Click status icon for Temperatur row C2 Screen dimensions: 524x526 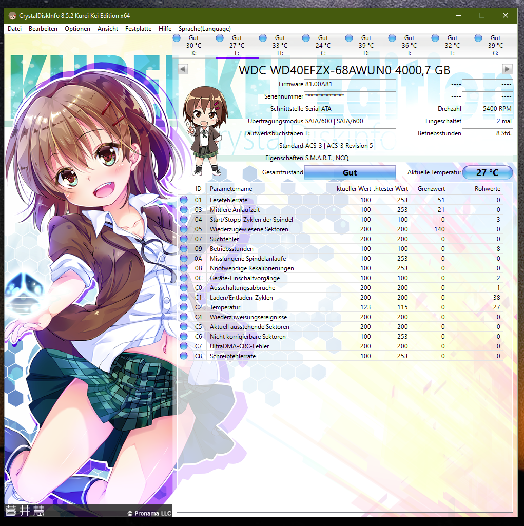click(184, 307)
